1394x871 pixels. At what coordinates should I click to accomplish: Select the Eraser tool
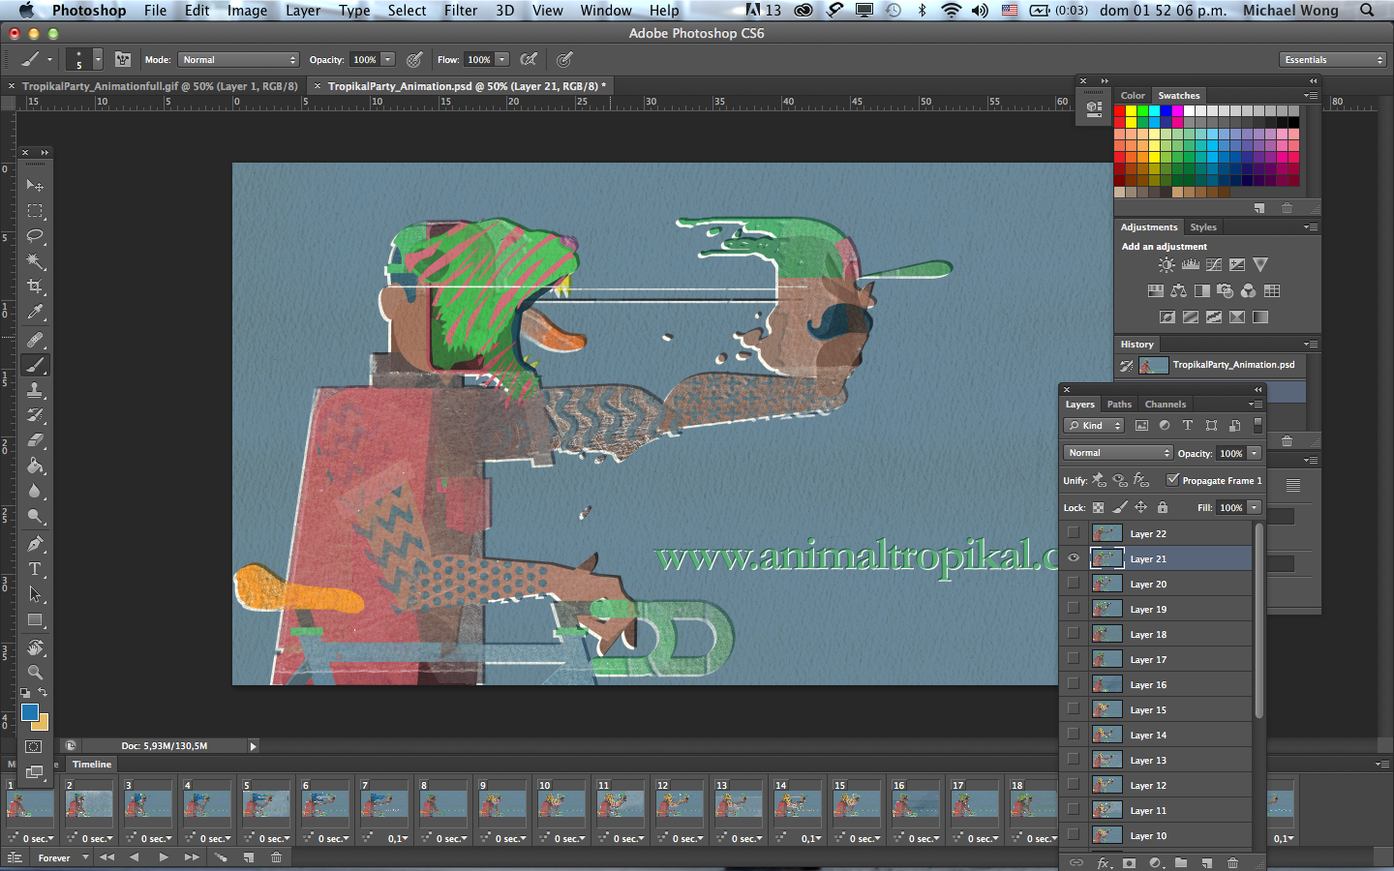coord(35,440)
